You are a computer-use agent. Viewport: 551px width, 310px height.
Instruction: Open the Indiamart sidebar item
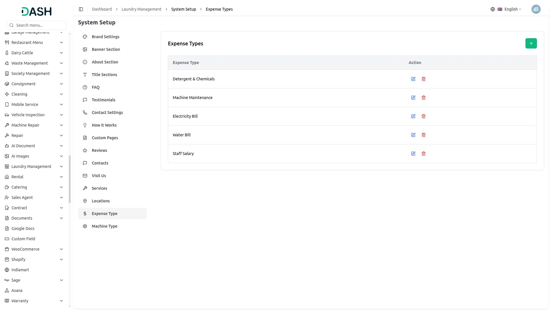[34, 270]
